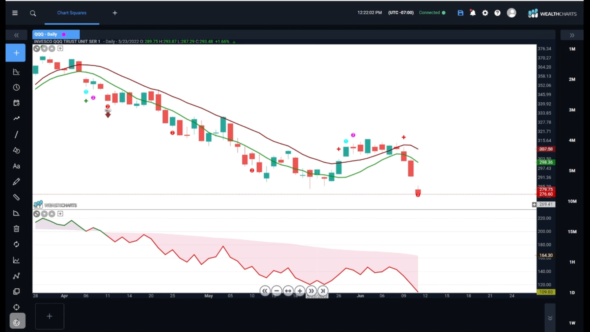Select the 3M timeframe

(572, 110)
